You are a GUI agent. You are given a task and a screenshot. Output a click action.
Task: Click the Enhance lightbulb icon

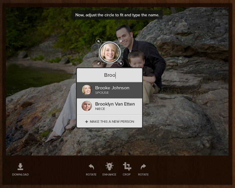109,166
